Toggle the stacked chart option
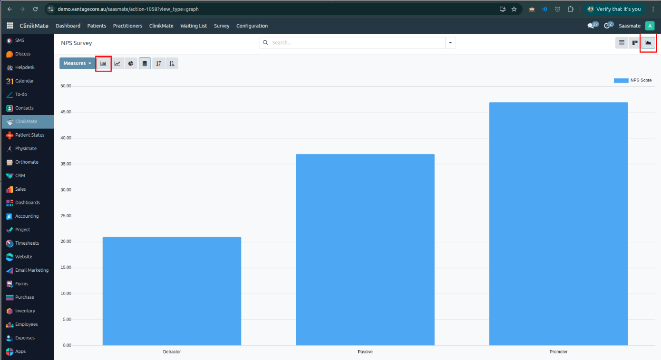This screenshot has height=360, width=661. click(x=145, y=64)
